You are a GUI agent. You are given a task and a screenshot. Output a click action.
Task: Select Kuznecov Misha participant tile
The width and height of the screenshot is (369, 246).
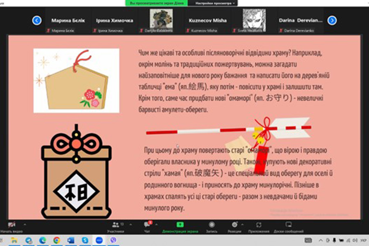[207, 21]
